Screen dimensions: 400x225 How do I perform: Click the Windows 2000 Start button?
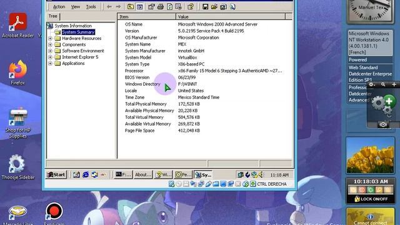coord(56,175)
